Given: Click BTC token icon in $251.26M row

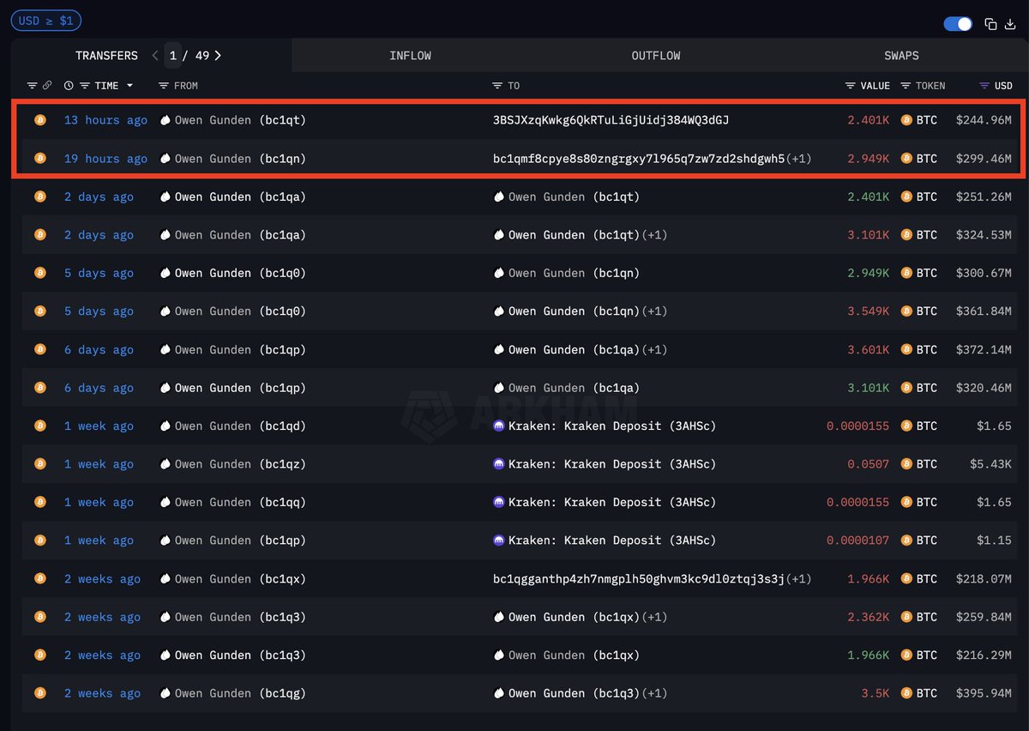Looking at the screenshot, I should (906, 197).
